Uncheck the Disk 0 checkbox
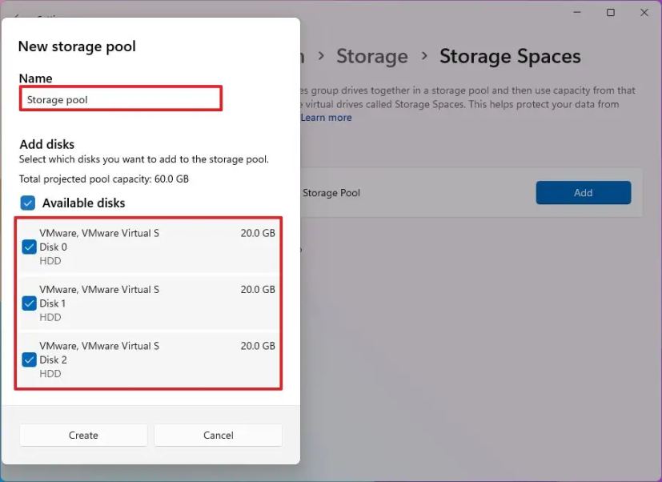662x482 pixels. 30,247
